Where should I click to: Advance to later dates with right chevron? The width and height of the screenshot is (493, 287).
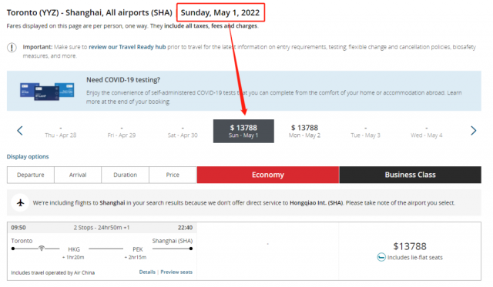click(474, 131)
